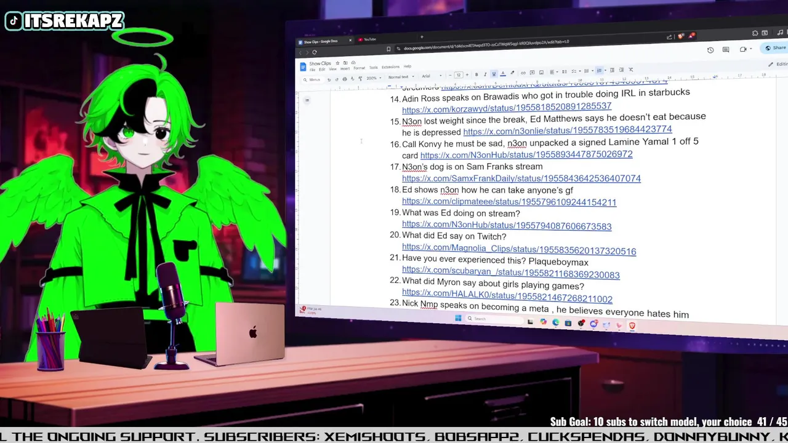Open line and paragraph spacing options
The width and height of the screenshot is (788, 443).
pyautogui.click(x=565, y=71)
